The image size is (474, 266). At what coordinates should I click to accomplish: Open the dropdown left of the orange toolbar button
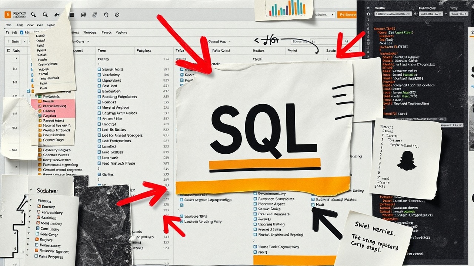pos(324,15)
